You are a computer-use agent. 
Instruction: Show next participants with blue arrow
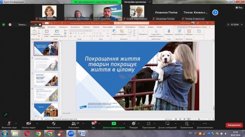coord(215,13)
